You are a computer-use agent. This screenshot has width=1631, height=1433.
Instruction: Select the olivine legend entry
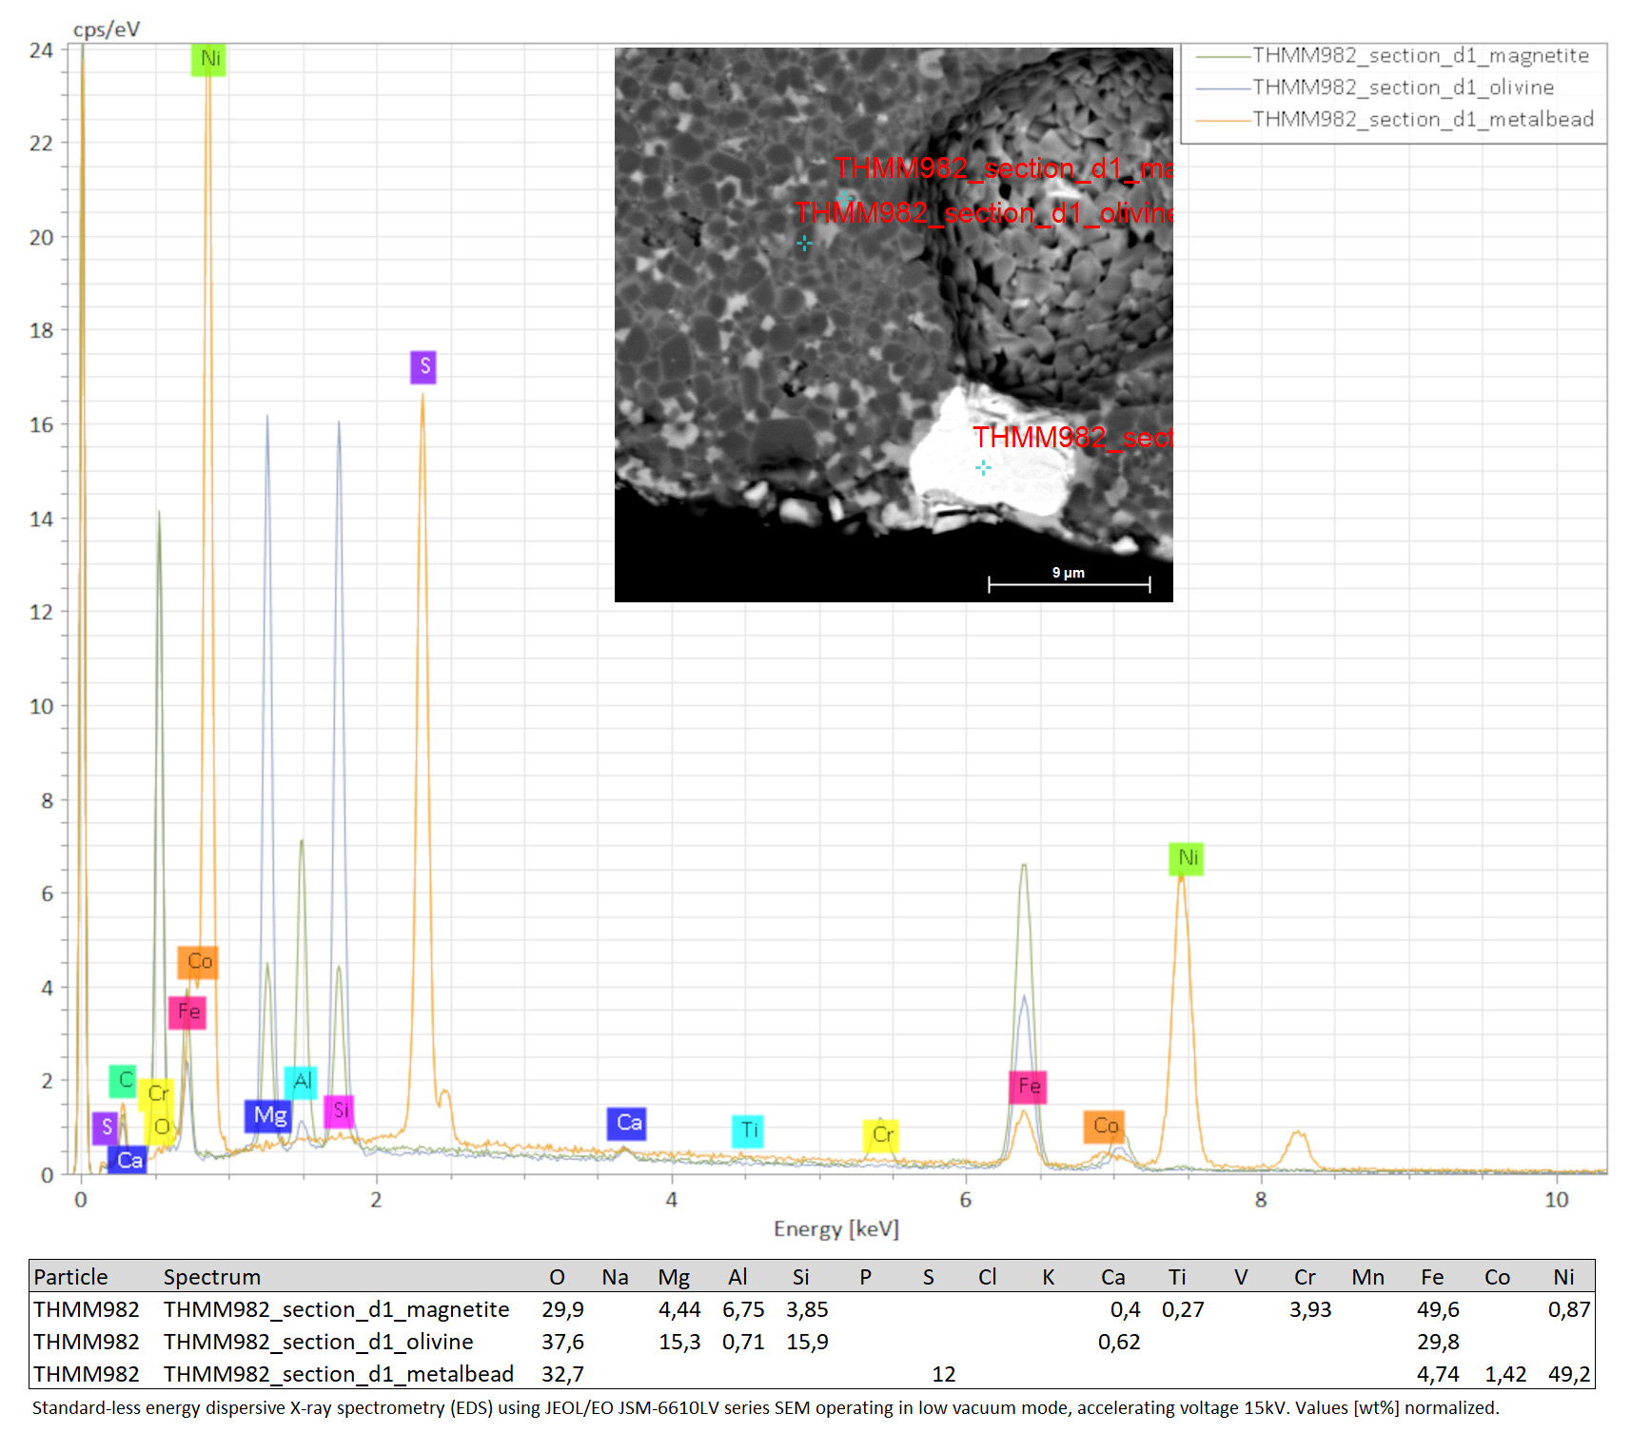[1375, 88]
